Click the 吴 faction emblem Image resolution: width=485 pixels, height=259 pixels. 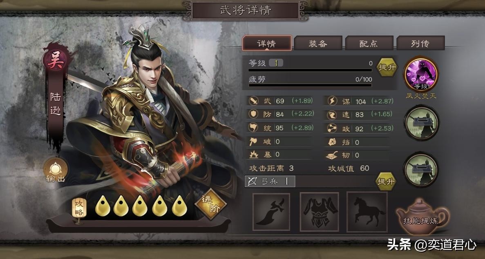pyautogui.click(x=56, y=60)
